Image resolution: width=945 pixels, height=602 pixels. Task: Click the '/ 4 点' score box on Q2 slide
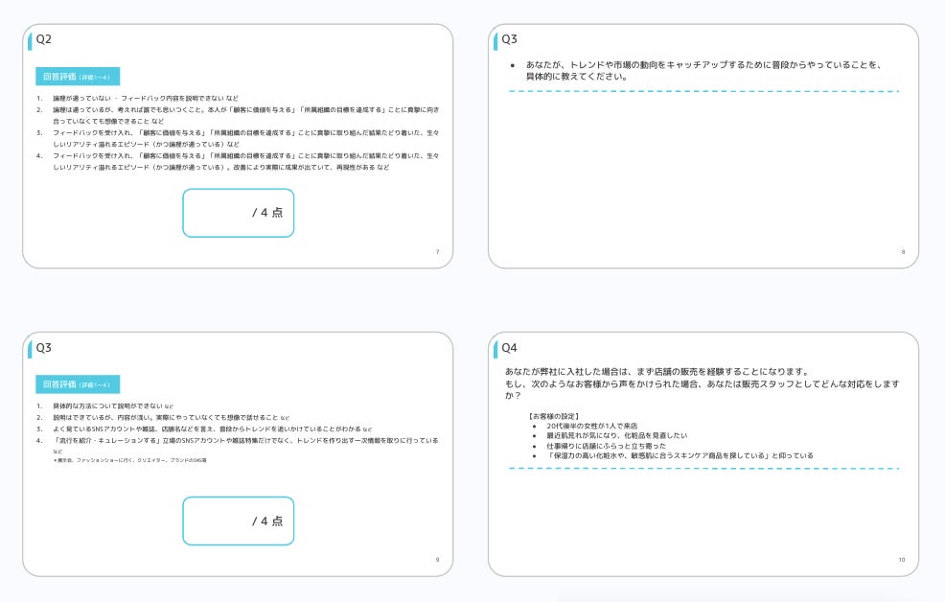click(238, 213)
